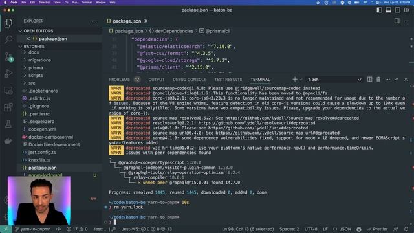414x233 pixels.
Task: Switch to the Debug Console tab
Action: coord(190,79)
